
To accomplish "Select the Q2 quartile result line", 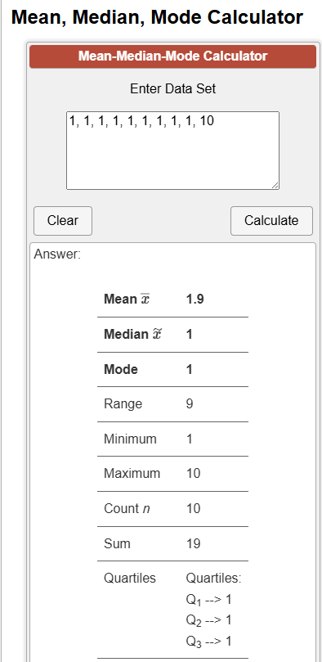I will point(209,620).
